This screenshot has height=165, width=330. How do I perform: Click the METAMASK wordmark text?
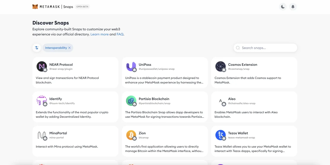click(x=50, y=7)
